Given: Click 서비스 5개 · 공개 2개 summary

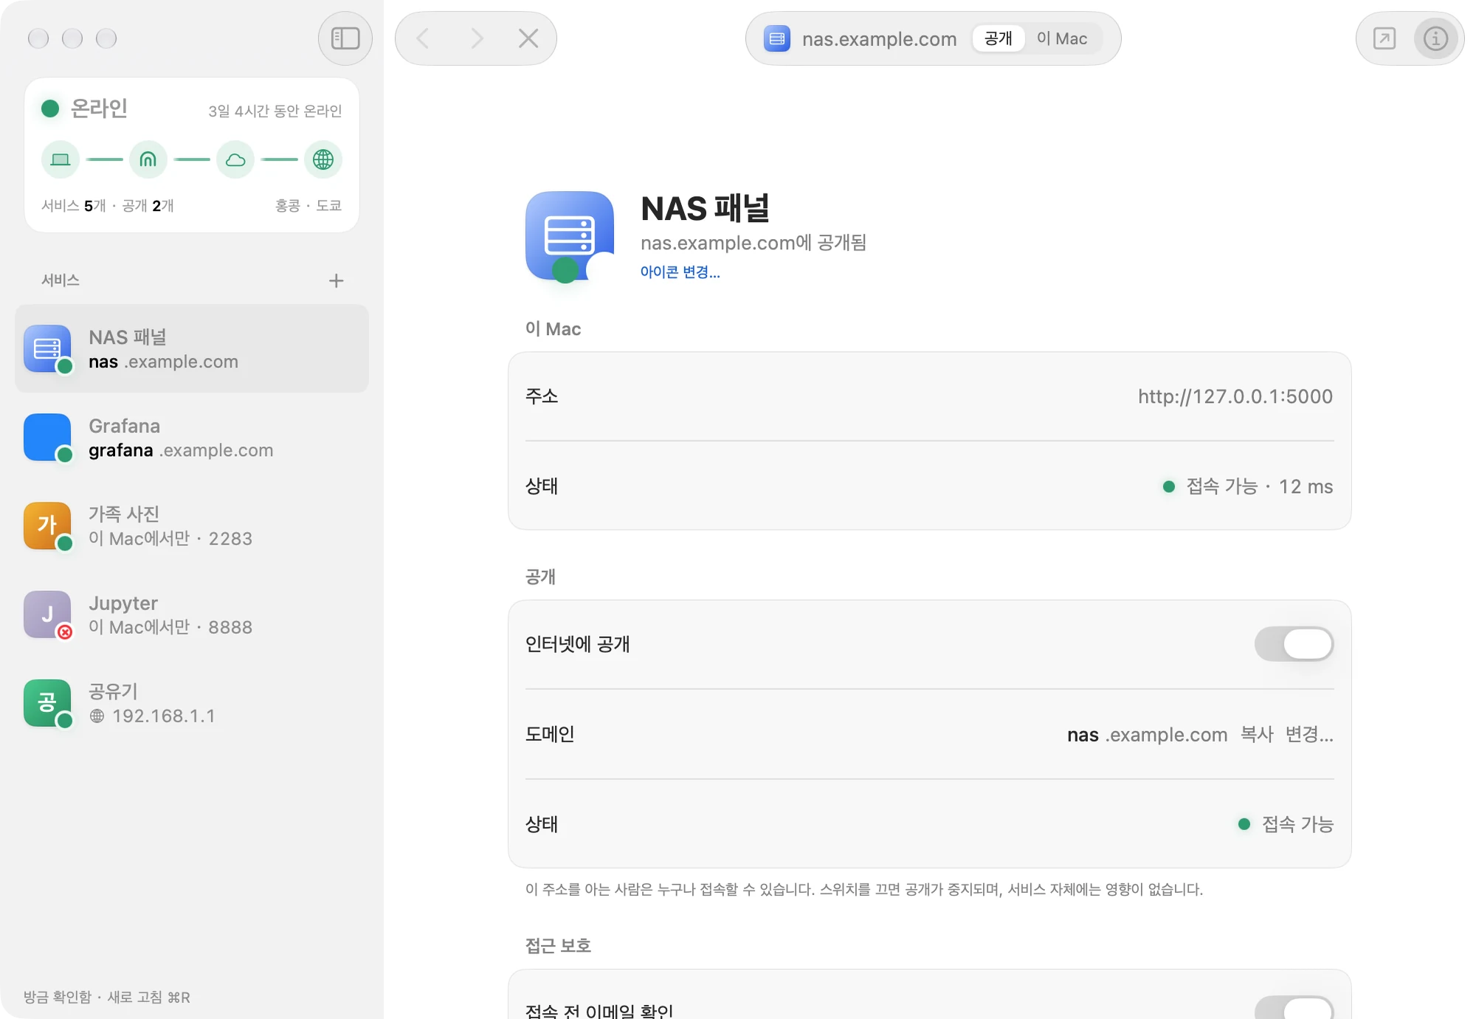Looking at the screenshot, I should tap(108, 205).
